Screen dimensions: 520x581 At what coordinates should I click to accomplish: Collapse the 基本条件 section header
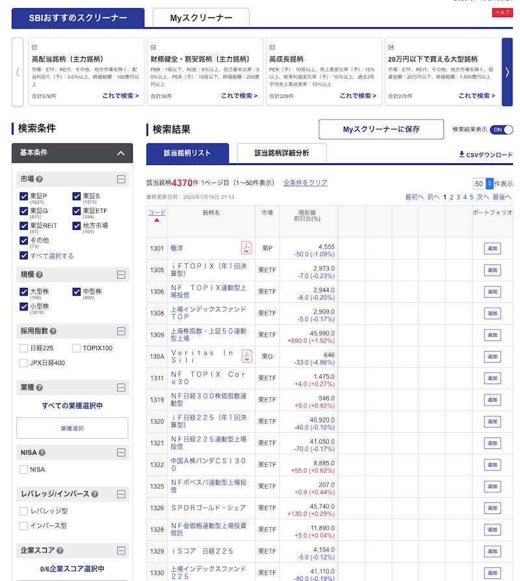[x=120, y=153]
